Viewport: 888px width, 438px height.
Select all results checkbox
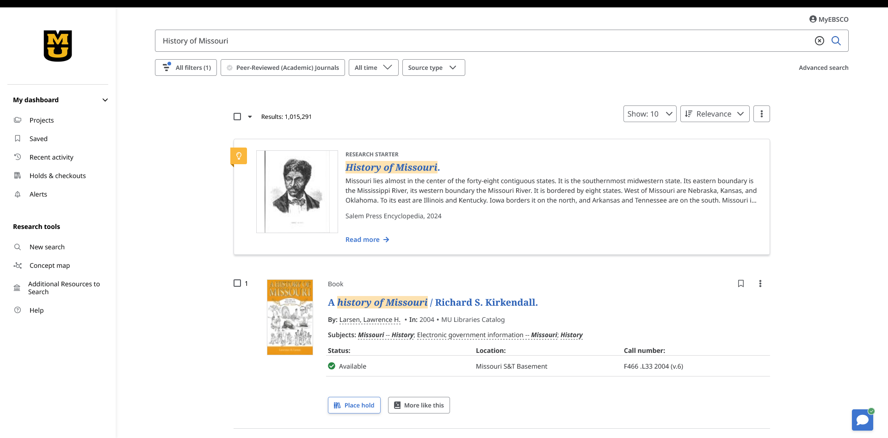(237, 117)
